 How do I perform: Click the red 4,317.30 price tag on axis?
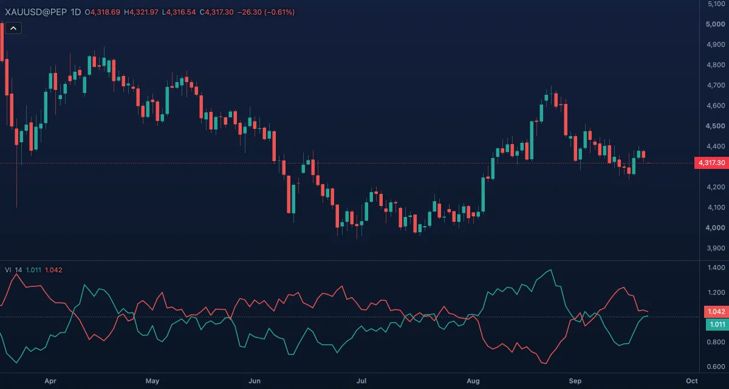click(x=711, y=163)
